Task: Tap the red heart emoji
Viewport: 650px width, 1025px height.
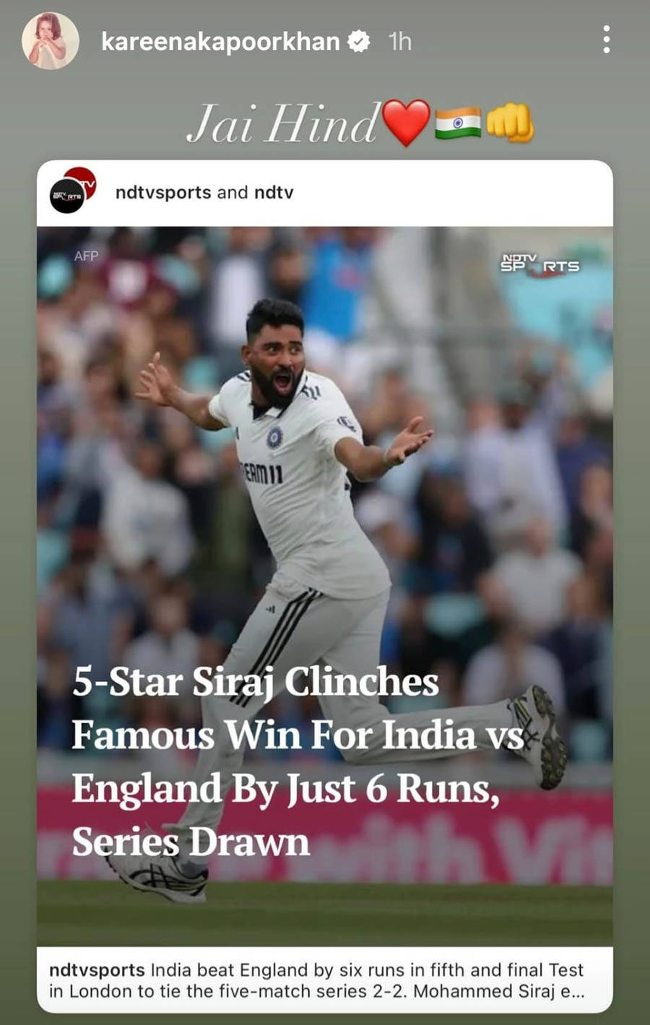Action: point(406,124)
